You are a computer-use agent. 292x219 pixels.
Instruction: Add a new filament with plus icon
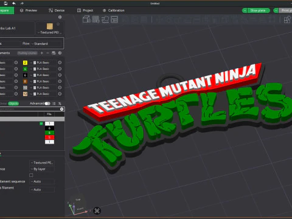pyautogui.click(x=42, y=53)
